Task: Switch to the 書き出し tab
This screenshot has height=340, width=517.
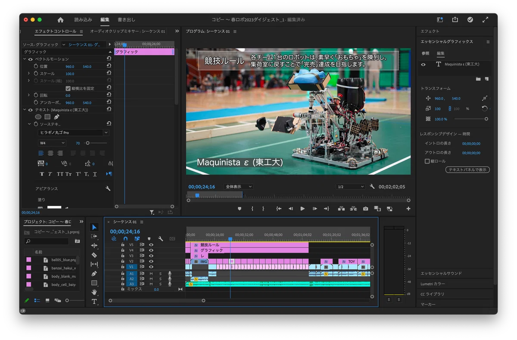Action: click(x=126, y=20)
